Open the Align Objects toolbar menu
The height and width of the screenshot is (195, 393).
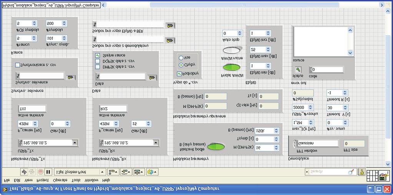pos(113,172)
